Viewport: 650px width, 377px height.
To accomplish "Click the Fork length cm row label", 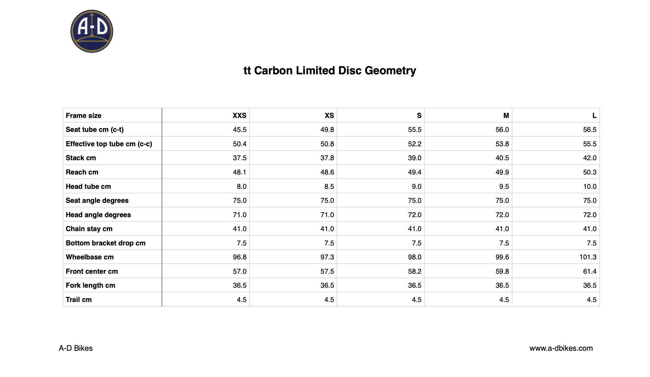I will click(90, 285).
